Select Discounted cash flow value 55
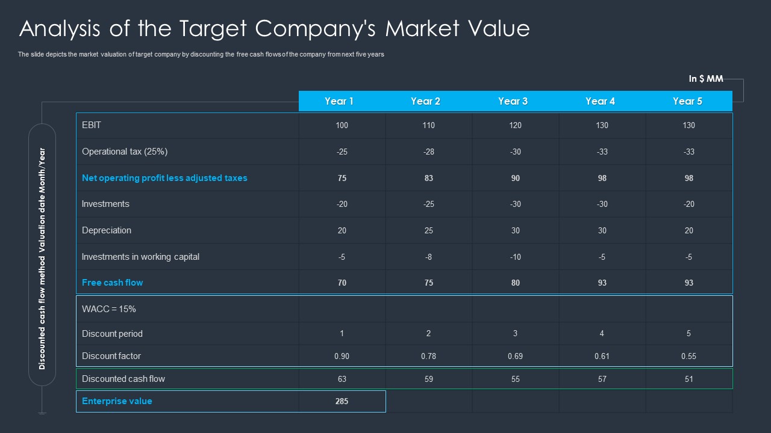Viewport: 771px width, 433px height. [x=516, y=379]
